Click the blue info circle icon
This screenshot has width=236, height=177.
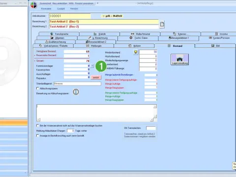pyautogui.click(x=76, y=92)
